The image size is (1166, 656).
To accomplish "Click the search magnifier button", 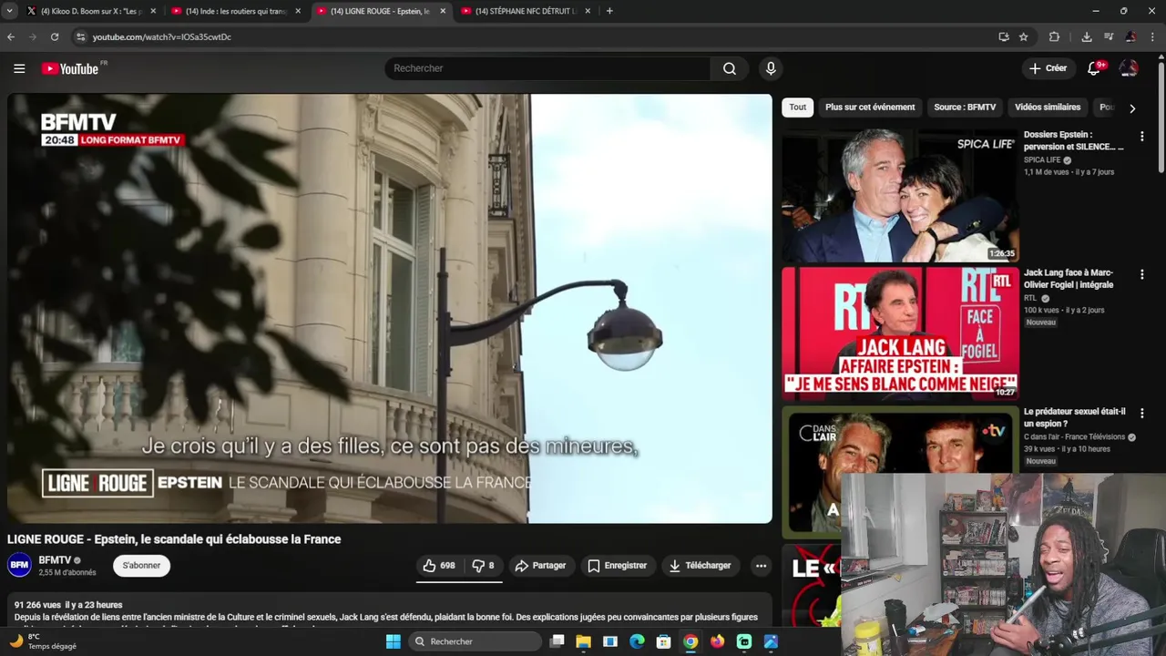I will (x=730, y=68).
